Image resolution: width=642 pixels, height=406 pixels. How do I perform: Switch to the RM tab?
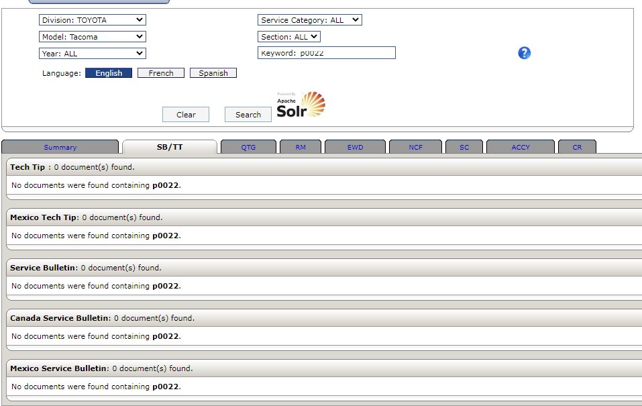[301, 147]
